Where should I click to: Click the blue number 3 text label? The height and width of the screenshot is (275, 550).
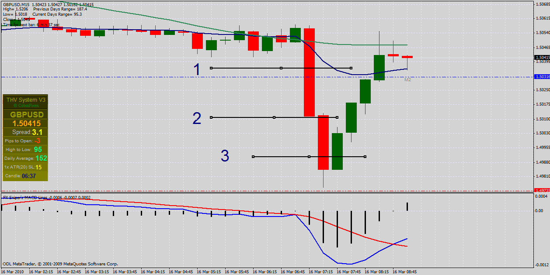(x=225, y=156)
